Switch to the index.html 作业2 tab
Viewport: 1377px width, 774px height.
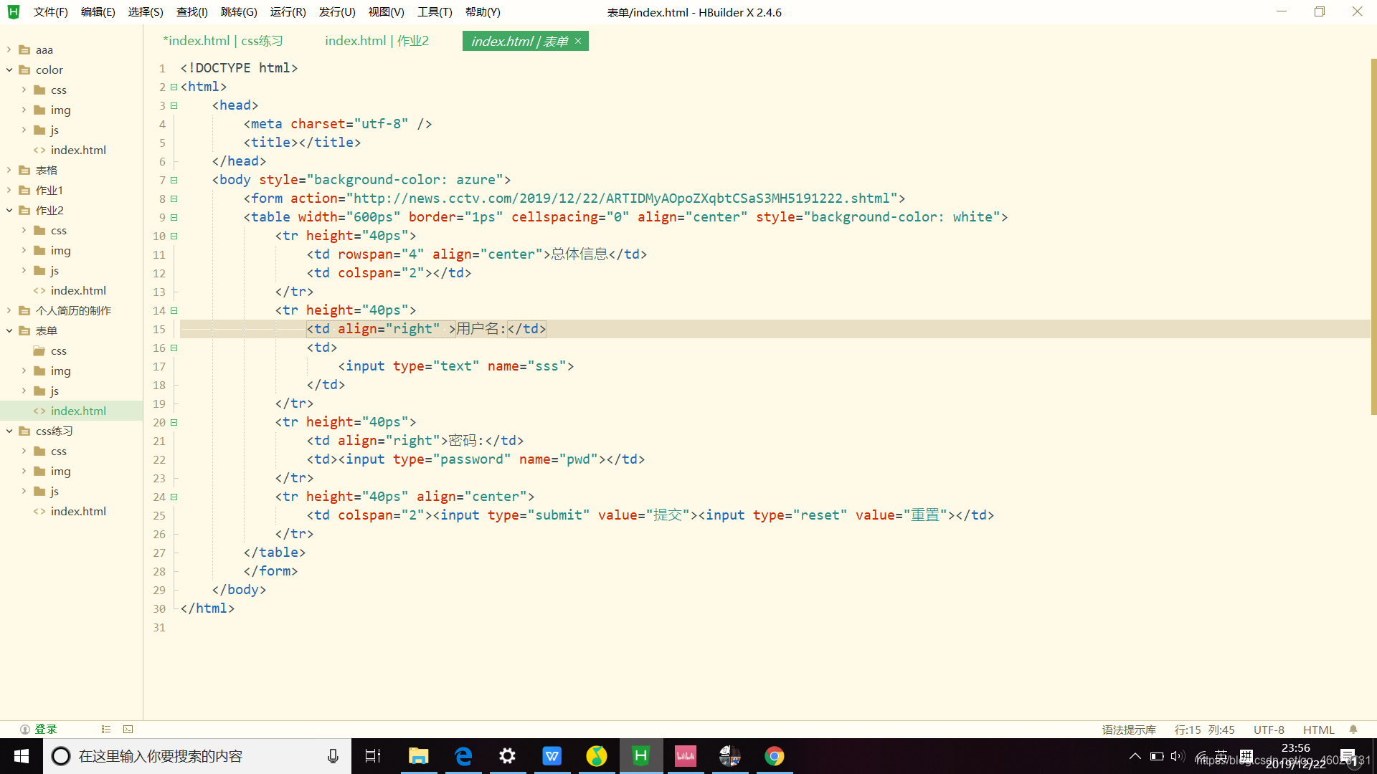(x=377, y=41)
